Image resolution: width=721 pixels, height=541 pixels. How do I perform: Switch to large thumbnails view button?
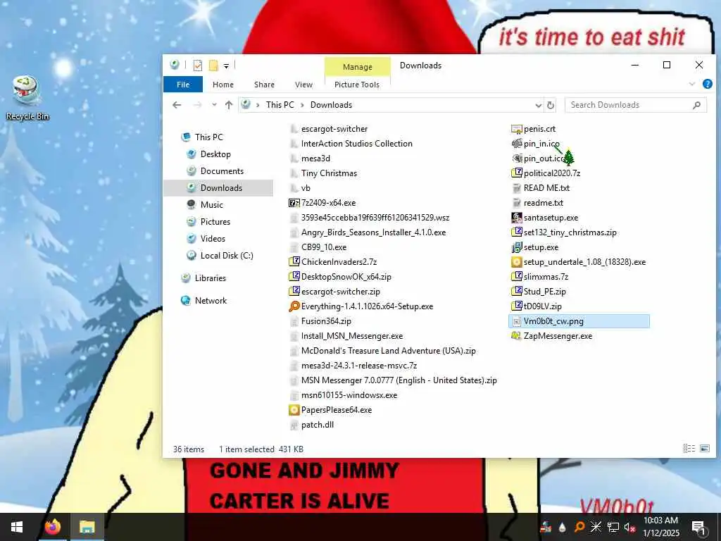point(704,449)
